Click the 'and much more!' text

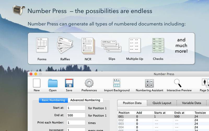point(181,45)
